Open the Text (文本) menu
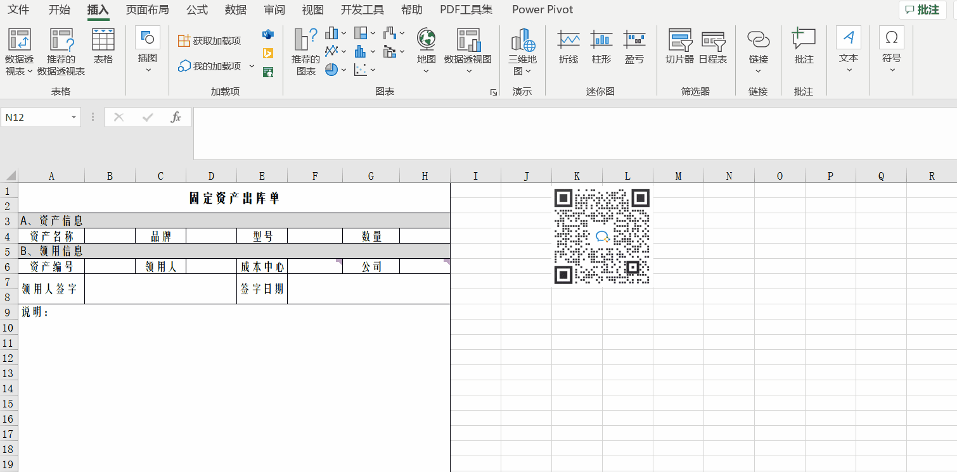The width and height of the screenshot is (957, 472). pyautogui.click(x=849, y=51)
